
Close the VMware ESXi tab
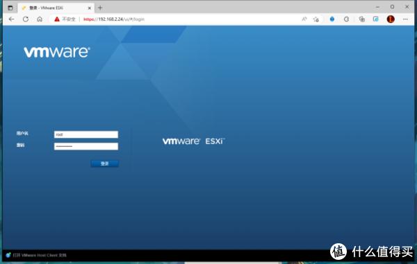point(90,8)
